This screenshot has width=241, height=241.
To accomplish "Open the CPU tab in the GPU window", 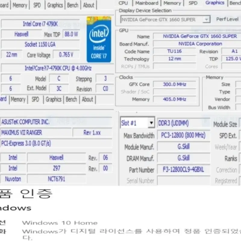I will click(123, 3).
